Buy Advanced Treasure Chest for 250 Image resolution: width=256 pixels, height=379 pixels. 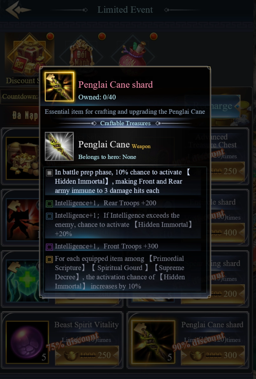click(x=228, y=171)
